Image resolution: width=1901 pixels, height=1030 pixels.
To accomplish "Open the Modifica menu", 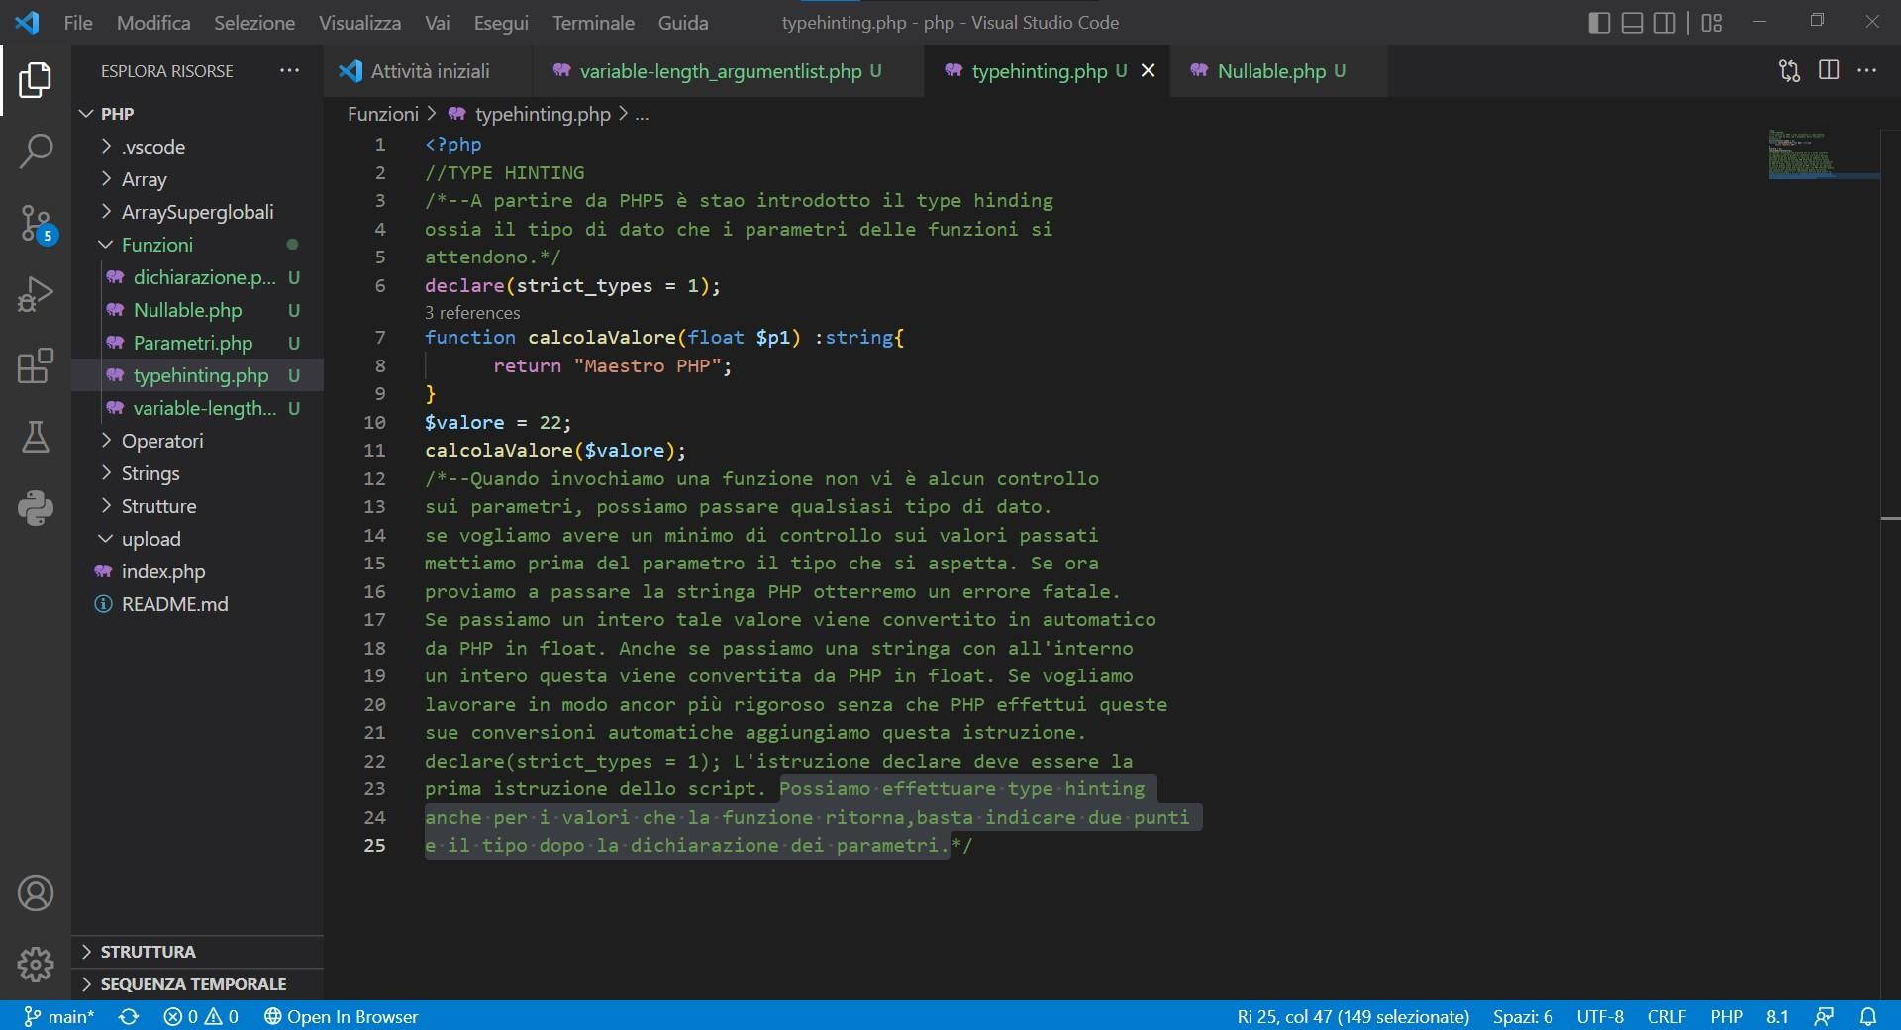I will 153,22.
